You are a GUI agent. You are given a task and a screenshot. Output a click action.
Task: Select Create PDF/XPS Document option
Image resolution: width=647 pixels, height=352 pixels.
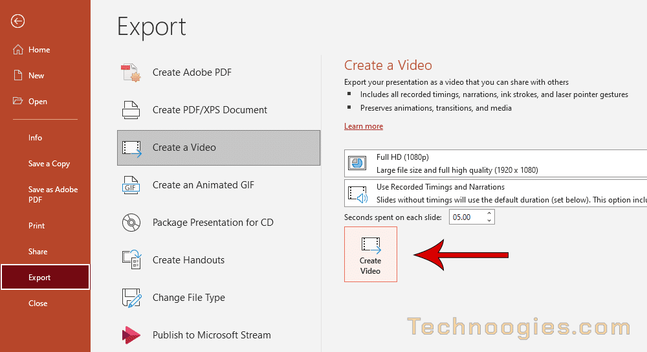pyautogui.click(x=219, y=110)
